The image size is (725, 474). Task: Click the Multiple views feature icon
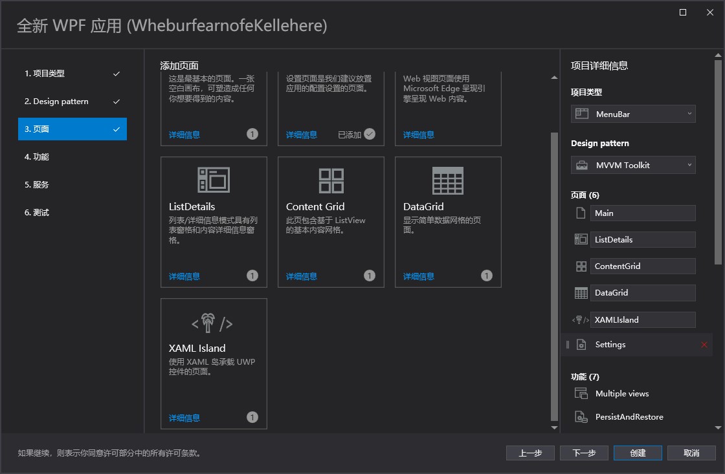[x=581, y=393]
